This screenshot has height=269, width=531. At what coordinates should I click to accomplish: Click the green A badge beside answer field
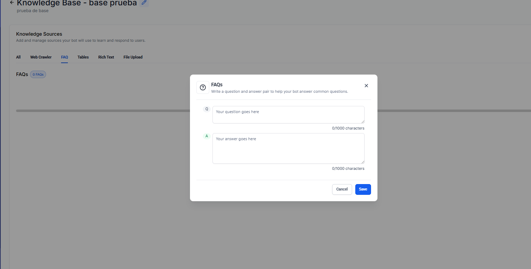click(206, 136)
